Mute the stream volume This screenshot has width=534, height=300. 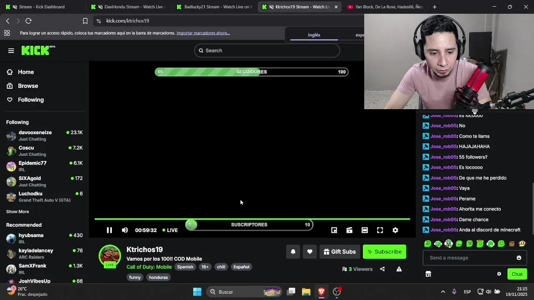(125, 230)
